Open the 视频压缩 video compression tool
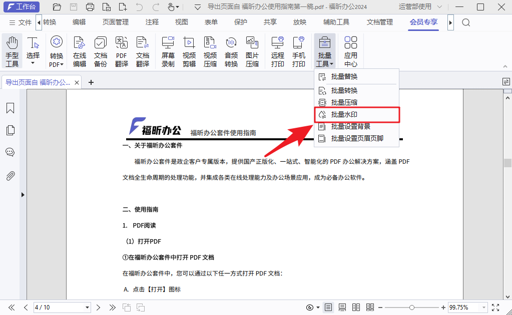The height and width of the screenshot is (315, 512). [x=210, y=50]
